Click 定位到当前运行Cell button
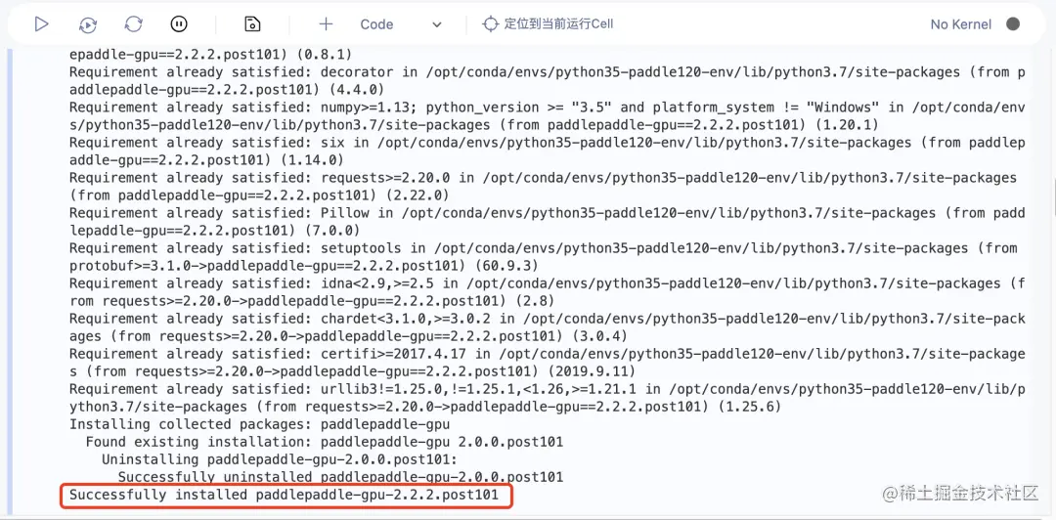This screenshot has height=520, width=1056. [x=548, y=24]
